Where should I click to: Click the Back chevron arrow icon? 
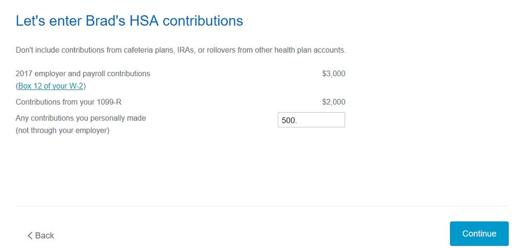click(30, 235)
